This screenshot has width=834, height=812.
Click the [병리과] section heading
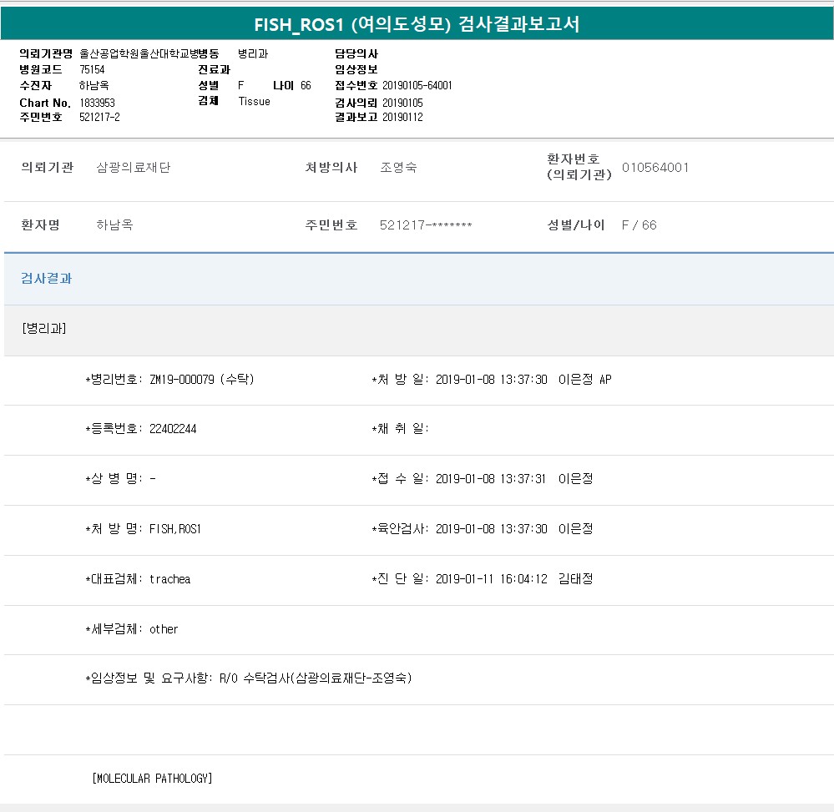[44, 329]
